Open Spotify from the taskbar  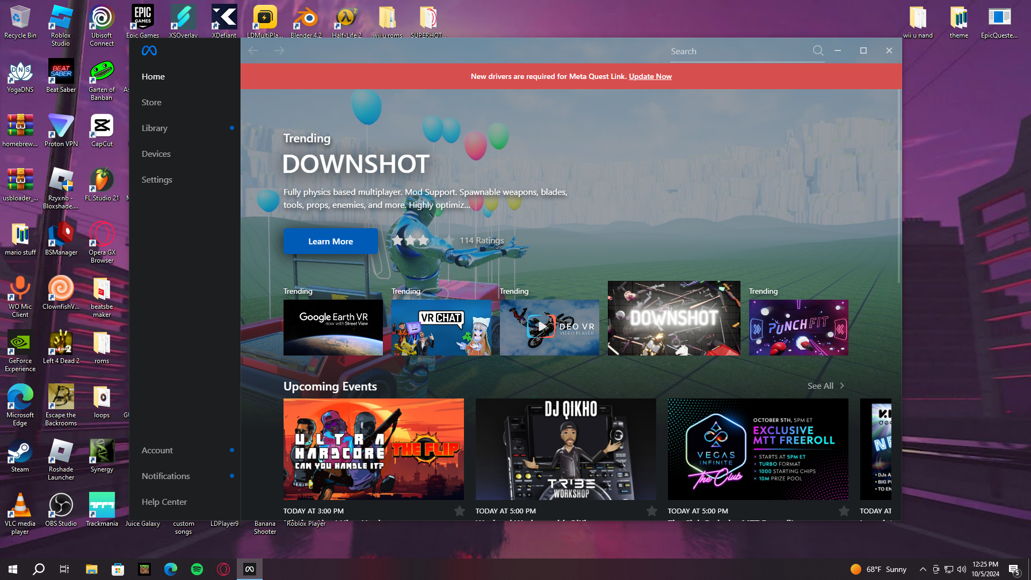pyautogui.click(x=197, y=569)
